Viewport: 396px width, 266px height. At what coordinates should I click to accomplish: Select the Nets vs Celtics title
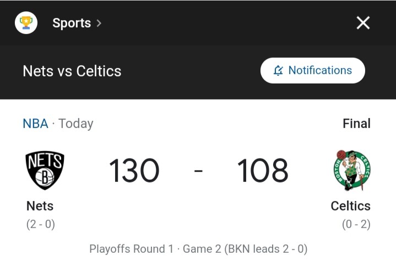click(x=72, y=71)
